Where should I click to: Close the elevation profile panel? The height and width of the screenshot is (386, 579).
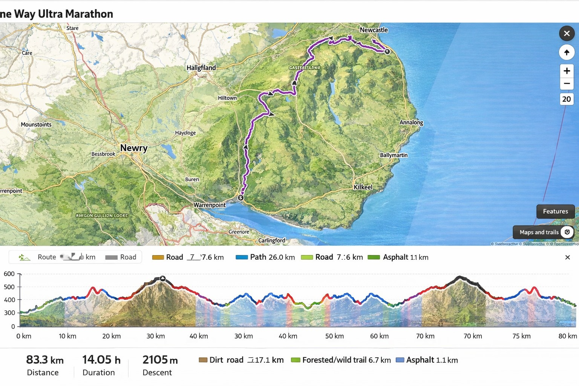[x=568, y=257]
